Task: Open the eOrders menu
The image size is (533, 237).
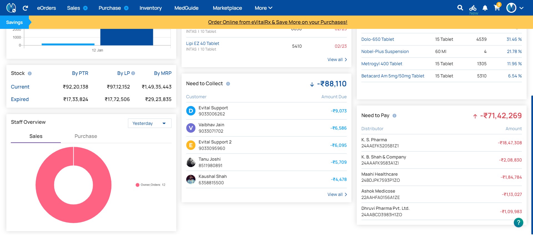Action: pos(46,8)
